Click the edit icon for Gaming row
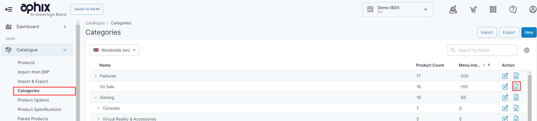The image size is (537, 121). tap(505, 97)
